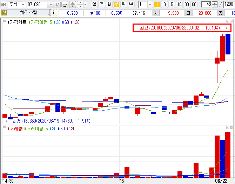The height and width of the screenshot is (184, 235).
Task: Close the price chart panel
Action: pyautogui.click(x=231, y=21)
